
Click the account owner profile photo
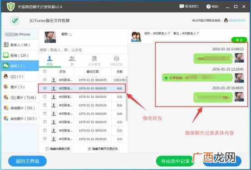(50, 37)
